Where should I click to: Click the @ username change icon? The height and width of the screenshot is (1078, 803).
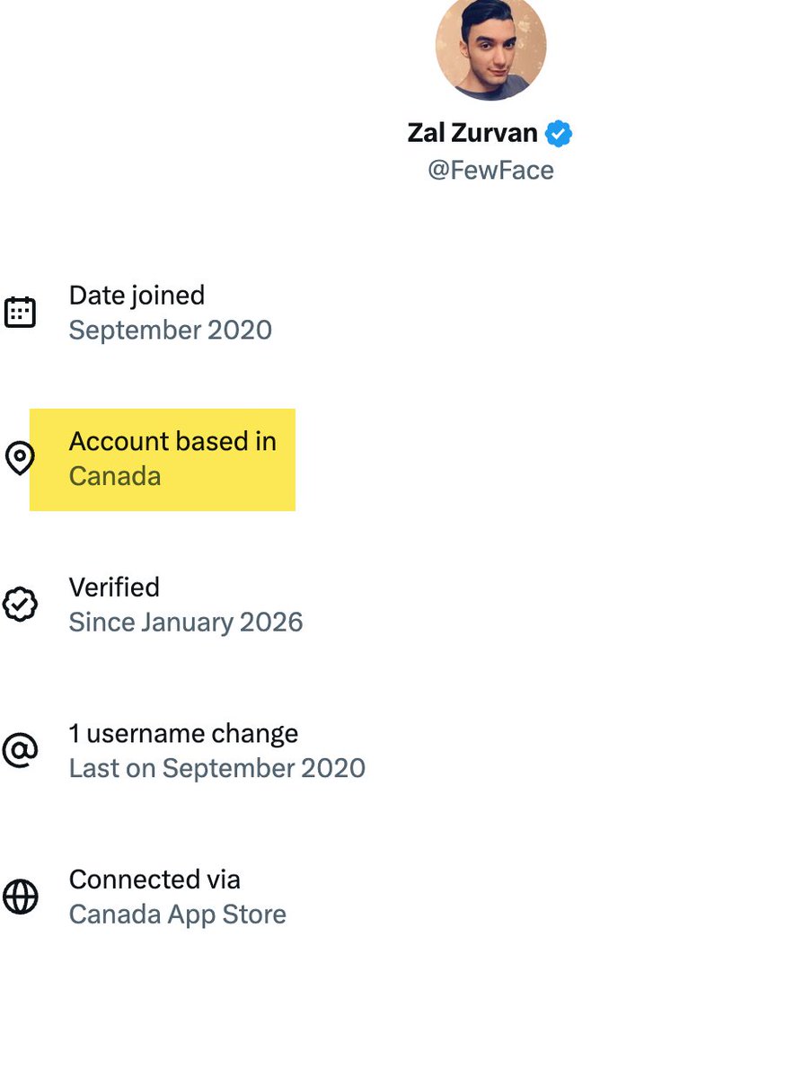[x=20, y=750]
